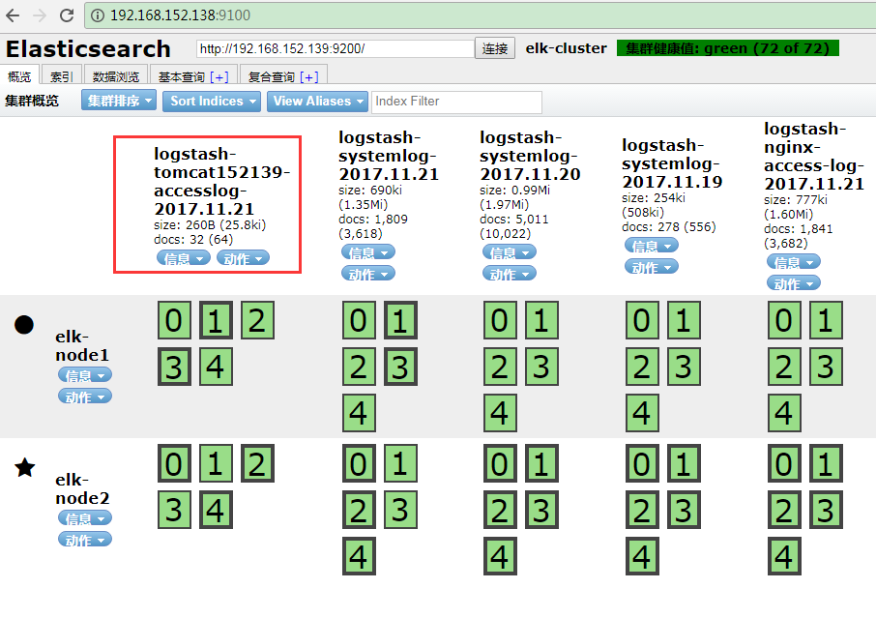Reload the page
The height and width of the screenshot is (618, 876).
point(67,15)
